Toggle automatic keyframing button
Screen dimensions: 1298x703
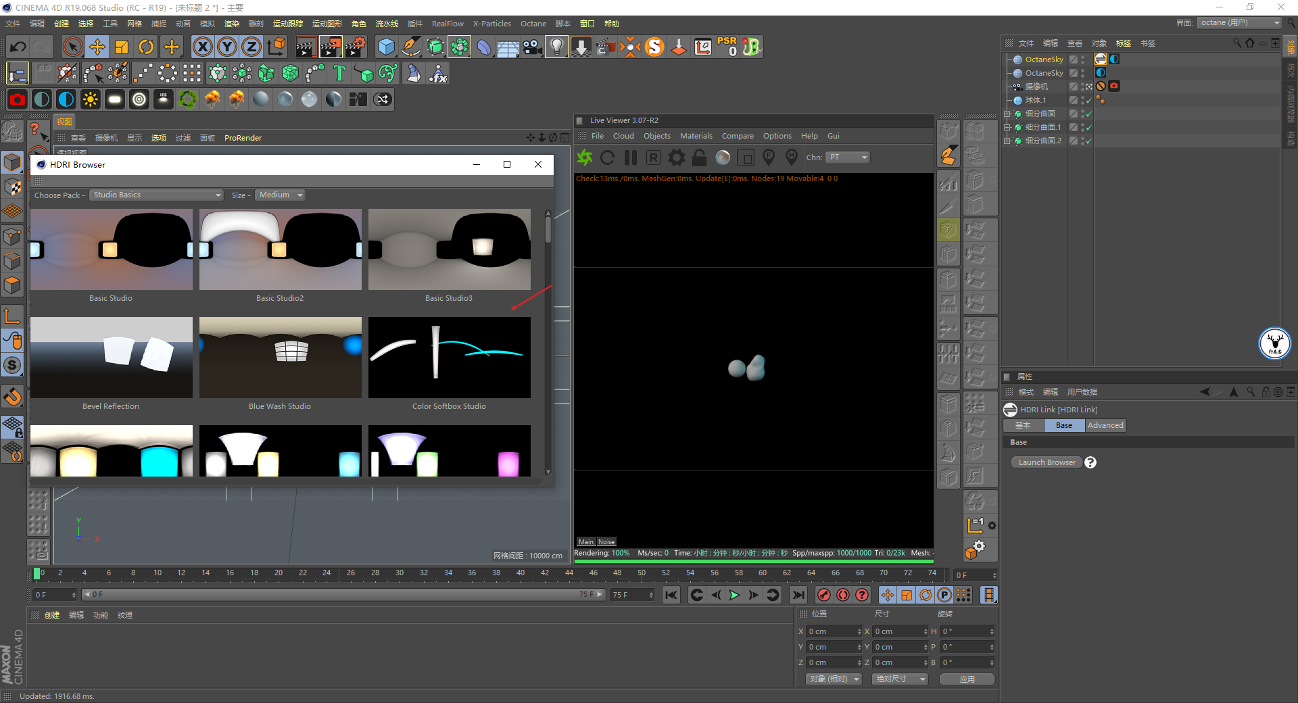(843, 595)
